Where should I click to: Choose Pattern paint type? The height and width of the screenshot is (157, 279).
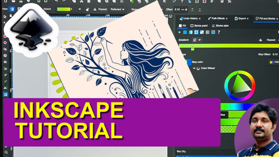tap(207, 32)
